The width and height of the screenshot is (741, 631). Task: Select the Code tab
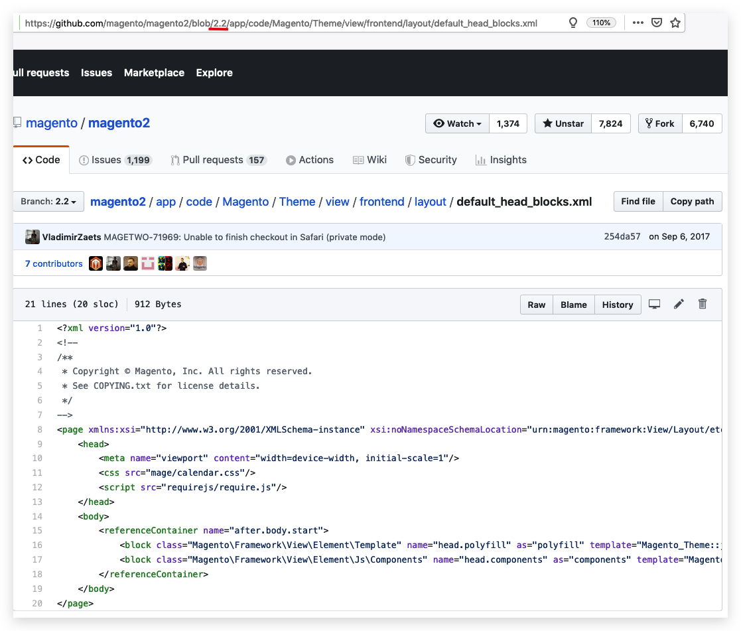pyautogui.click(x=41, y=160)
